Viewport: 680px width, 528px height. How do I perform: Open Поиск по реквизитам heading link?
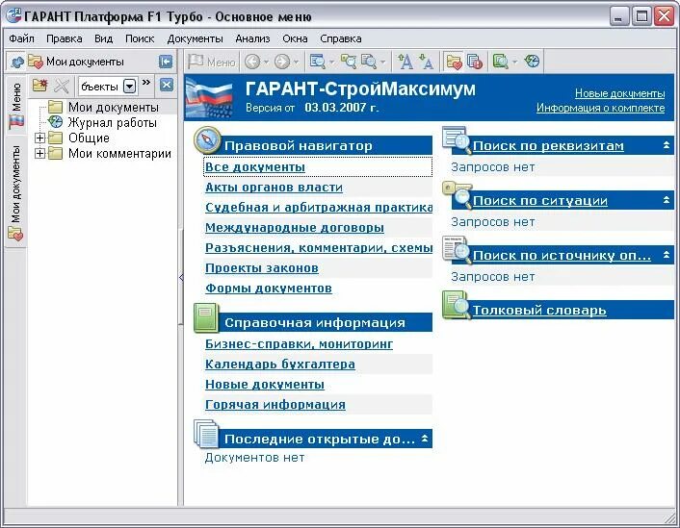click(548, 146)
